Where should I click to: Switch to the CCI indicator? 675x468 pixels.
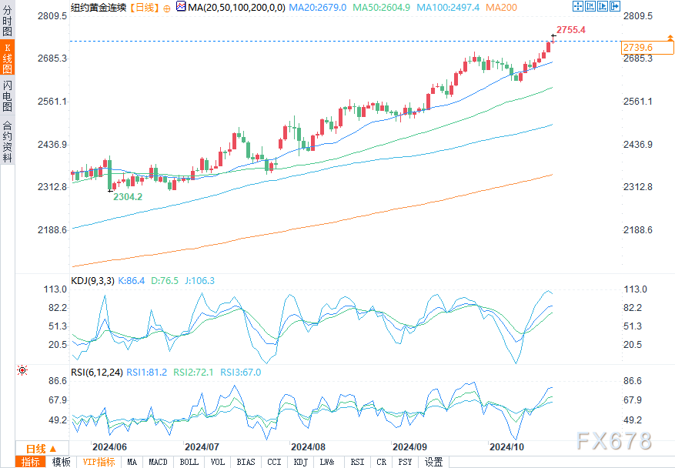[274, 462]
